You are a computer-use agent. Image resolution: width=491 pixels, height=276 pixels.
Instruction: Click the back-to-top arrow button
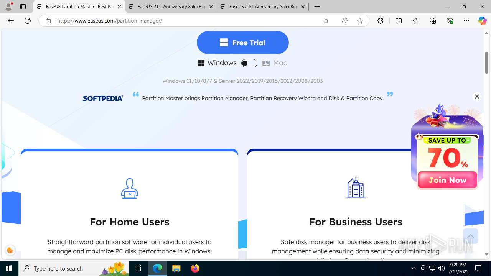[470, 236]
